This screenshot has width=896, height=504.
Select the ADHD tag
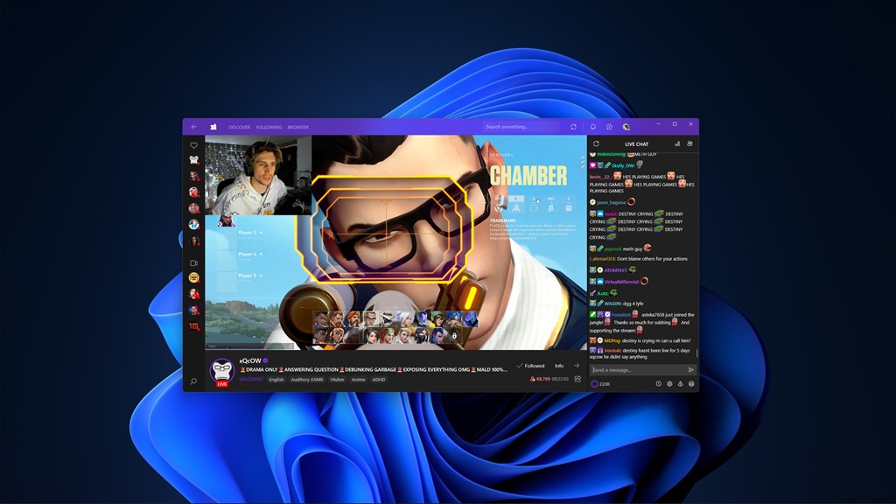tap(379, 380)
